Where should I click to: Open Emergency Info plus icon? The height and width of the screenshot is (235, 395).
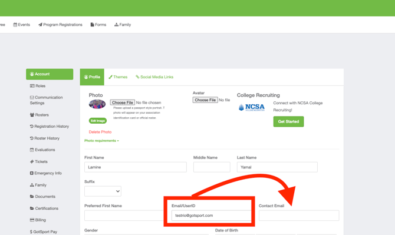tap(31, 173)
